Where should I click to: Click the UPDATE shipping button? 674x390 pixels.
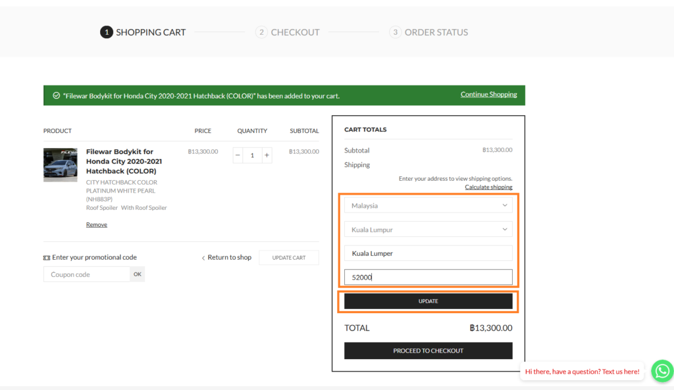(428, 301)
